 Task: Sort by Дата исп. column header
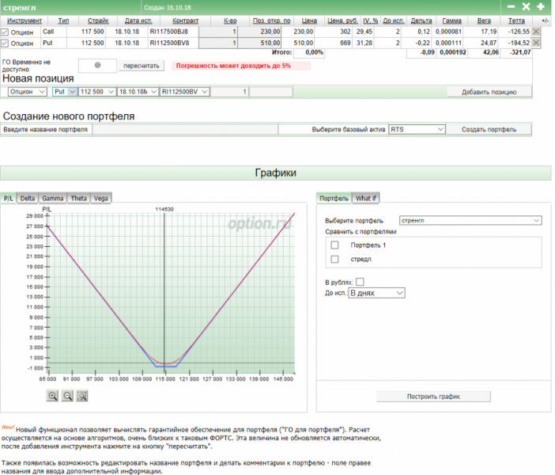[x=138, y=21]
